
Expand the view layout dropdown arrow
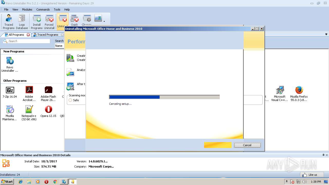point(104,22)
